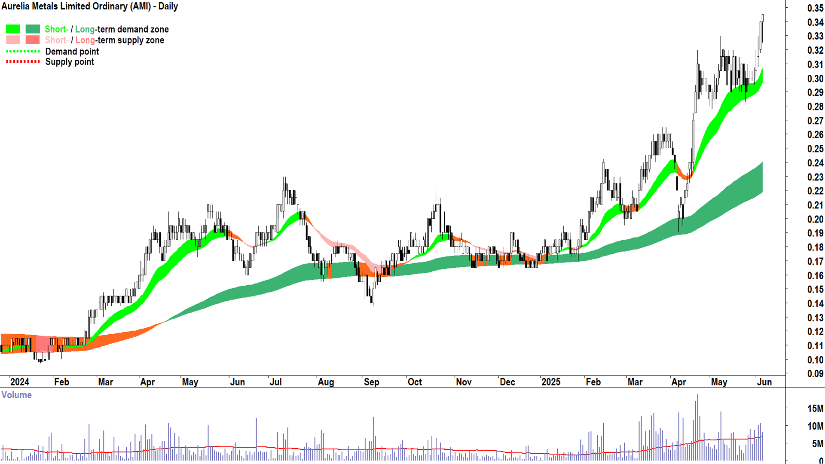Click the 'term demand zone' legend text

133,29
